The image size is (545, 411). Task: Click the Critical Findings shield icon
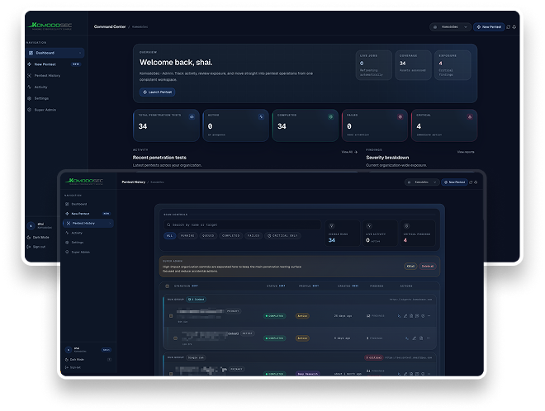tap(406, 226)
